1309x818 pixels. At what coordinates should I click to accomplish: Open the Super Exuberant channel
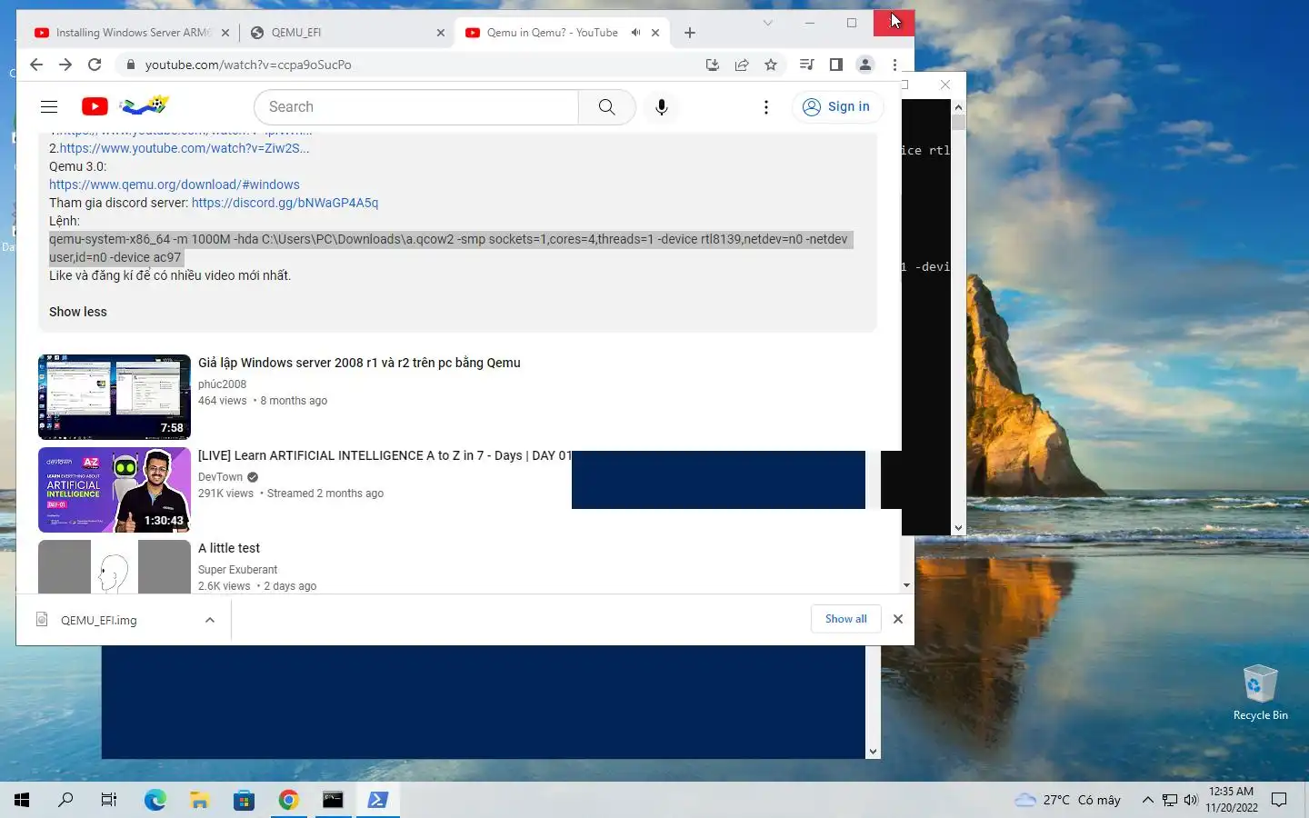237,570
